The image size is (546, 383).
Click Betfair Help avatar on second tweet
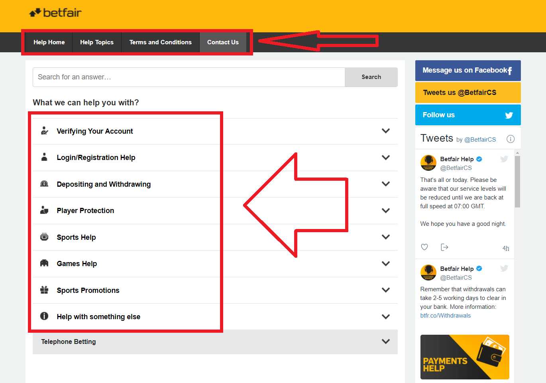428,272
